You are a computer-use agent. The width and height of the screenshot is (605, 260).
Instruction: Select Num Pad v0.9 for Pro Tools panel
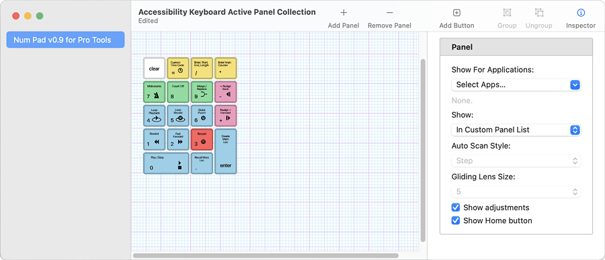[x=65, y=40]
